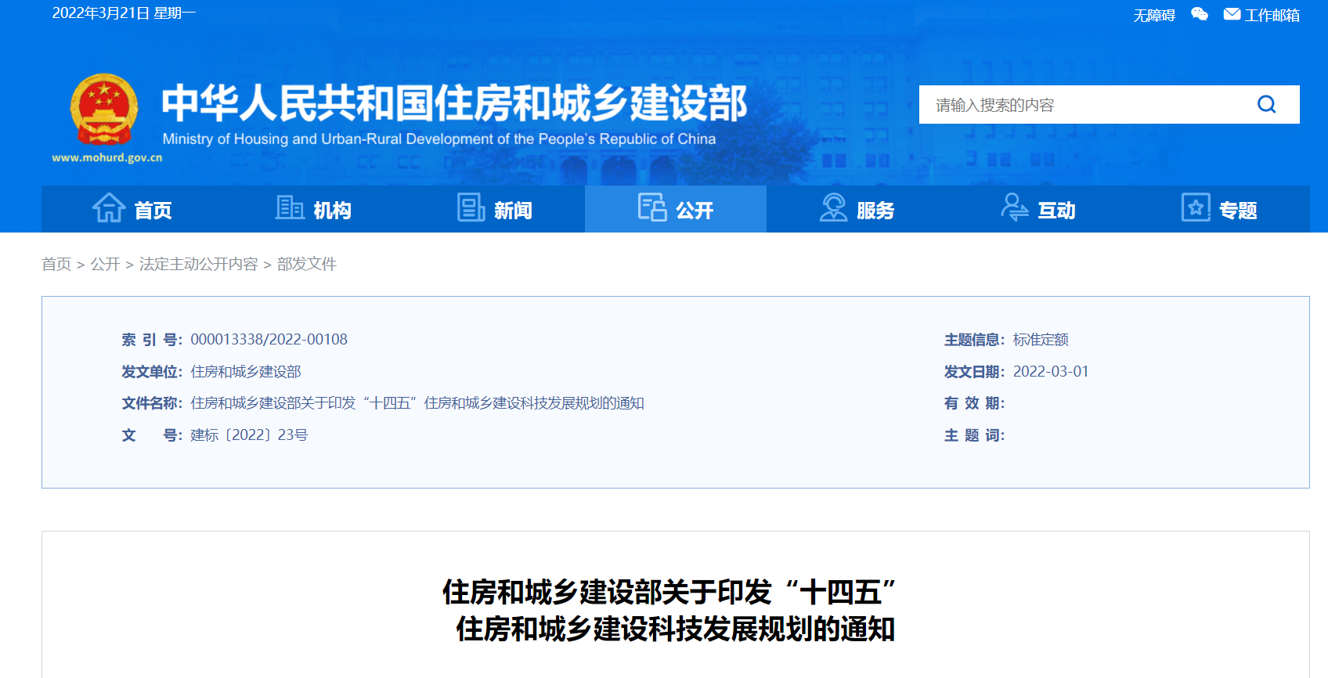Screen dimensions: 1328x678
Task: Open the 新闻 nav tab
Action: (495, 209)
